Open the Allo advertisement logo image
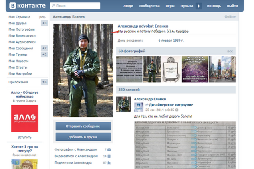The width and height of the screenshot is (254, 169). tap(25, 118)
